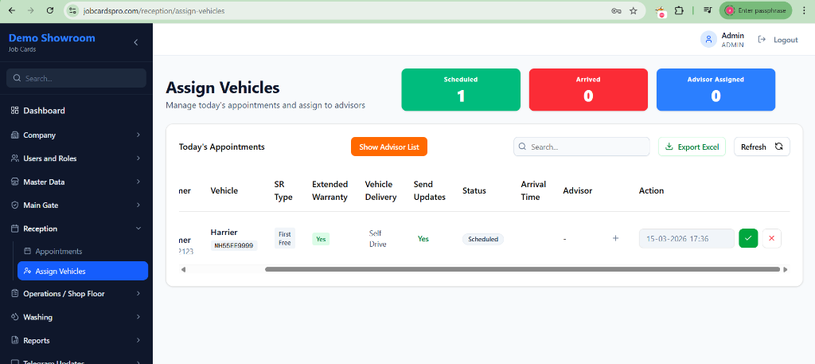Image resolution: width=815 pixels, height=364 pixels.
Task: Expand the Company sidebar menu
Action: (76, 135)
